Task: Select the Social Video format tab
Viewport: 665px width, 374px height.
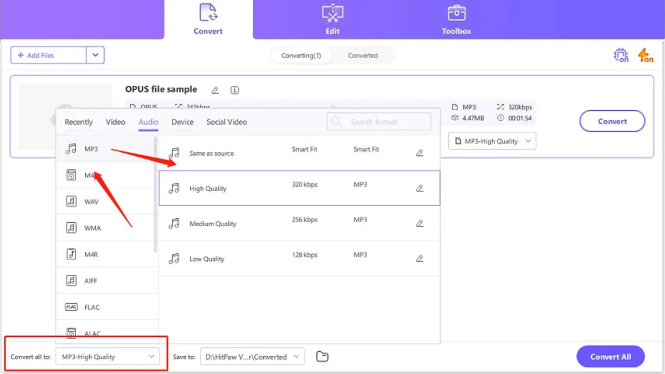Action: point(227,122)
